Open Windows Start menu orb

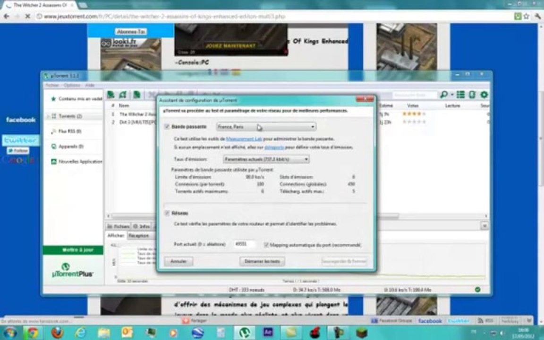pyautogui.click(x=10, y=333)
